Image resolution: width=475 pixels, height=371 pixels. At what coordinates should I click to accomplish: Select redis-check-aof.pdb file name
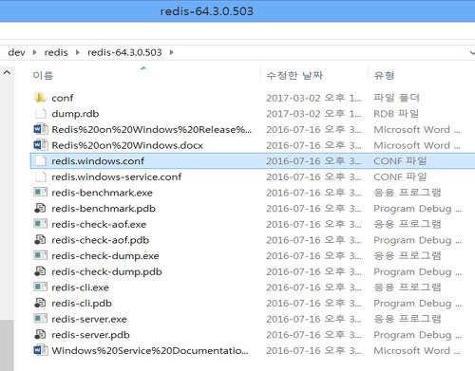point(101,240)
